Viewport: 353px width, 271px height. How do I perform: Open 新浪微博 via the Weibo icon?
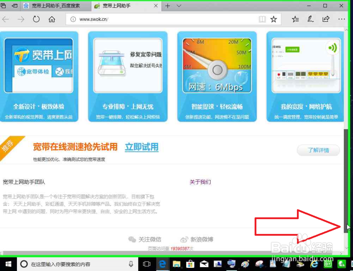pos(184,239)
